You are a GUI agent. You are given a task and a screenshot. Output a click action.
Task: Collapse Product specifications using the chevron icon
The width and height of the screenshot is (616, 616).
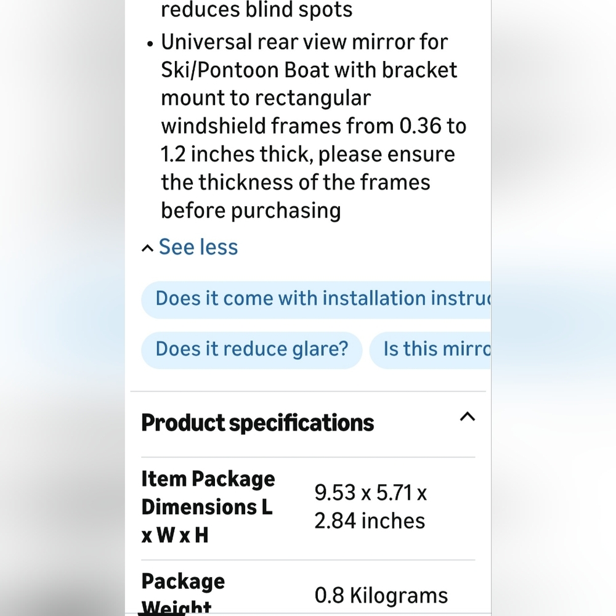click(467, 417)
